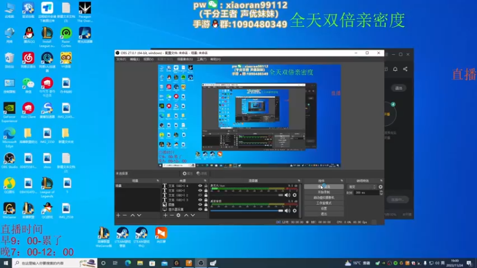Screen dimensions: 477x268
Task: Open transition properties gear icon
Action: coord(380,187)
